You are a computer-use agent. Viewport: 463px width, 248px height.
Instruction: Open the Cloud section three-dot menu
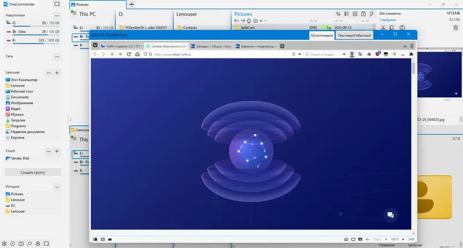pyautogui.click(x=49, y=151)
